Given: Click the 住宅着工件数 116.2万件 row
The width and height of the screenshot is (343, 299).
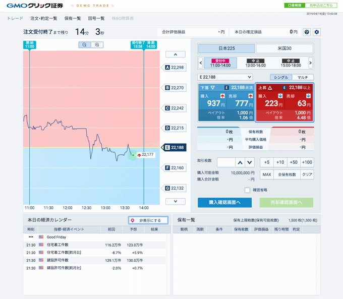Looking at the screenshot, I should (94, 245).
